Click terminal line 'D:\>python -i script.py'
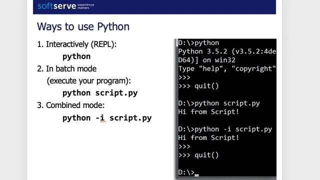The width and height of the screenshot is (320, 180). [225, 129]
